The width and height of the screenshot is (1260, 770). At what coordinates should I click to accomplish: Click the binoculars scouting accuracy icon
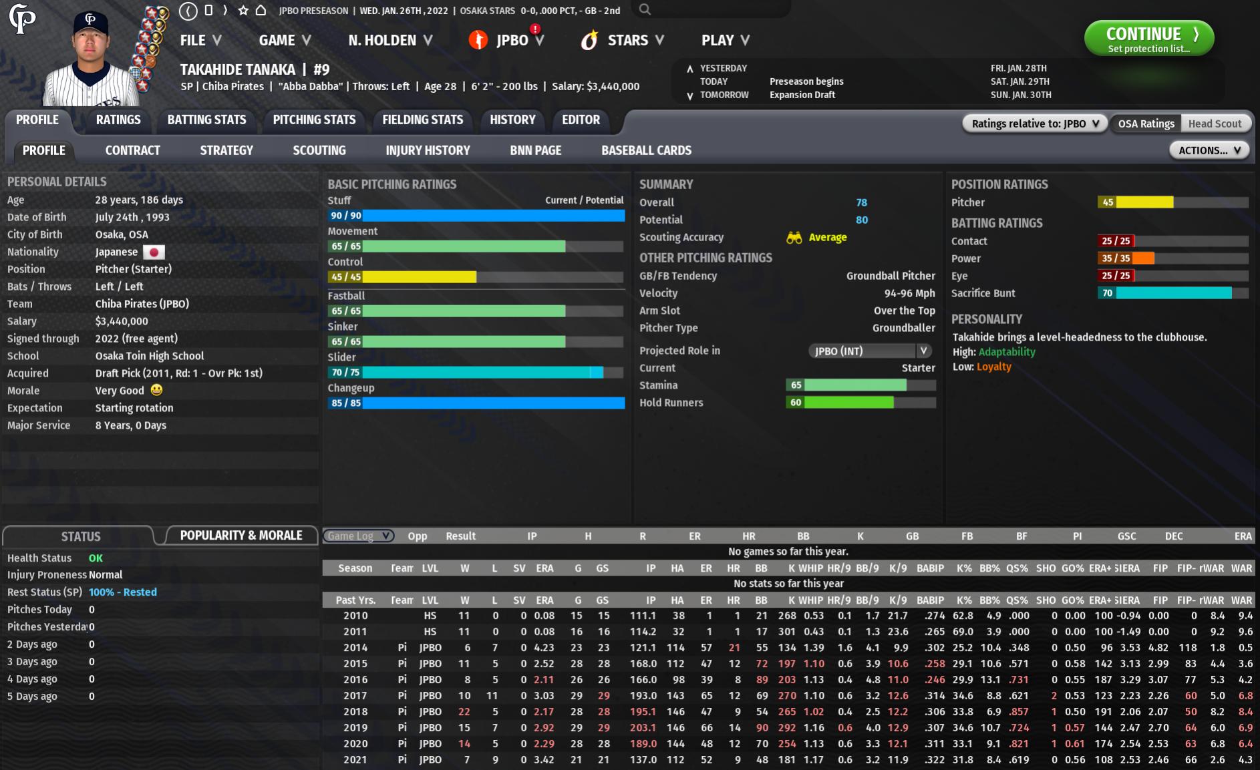pyautogui.click(x=794, y=237)
